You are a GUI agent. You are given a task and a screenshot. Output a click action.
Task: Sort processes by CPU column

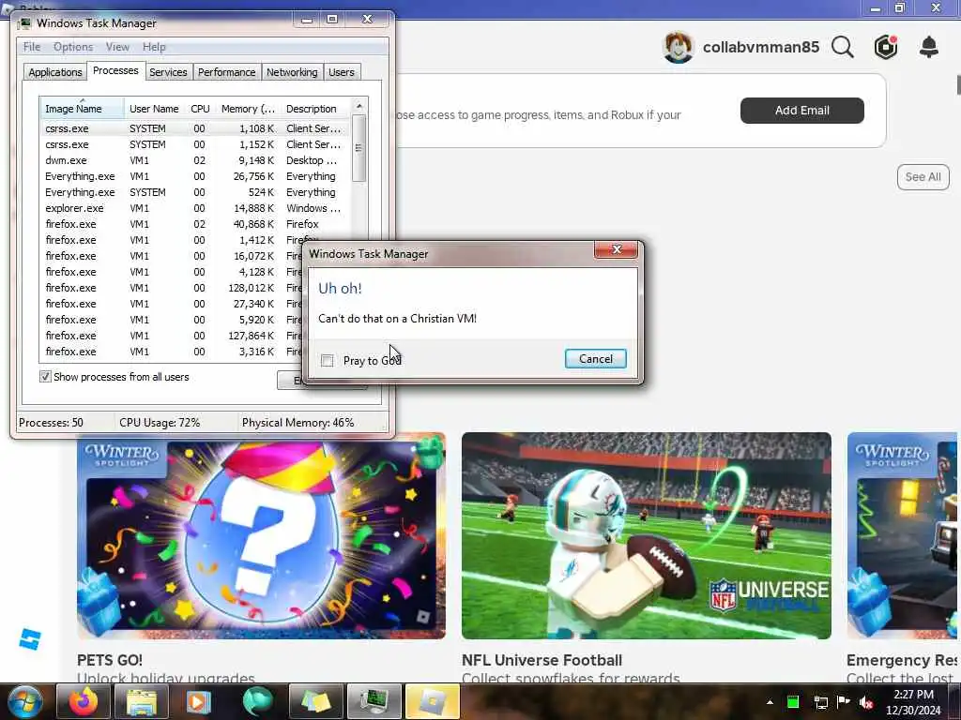click(x=201, y=109)
